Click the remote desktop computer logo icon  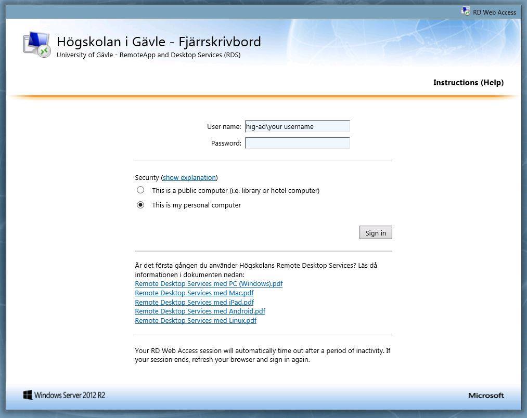37,44
